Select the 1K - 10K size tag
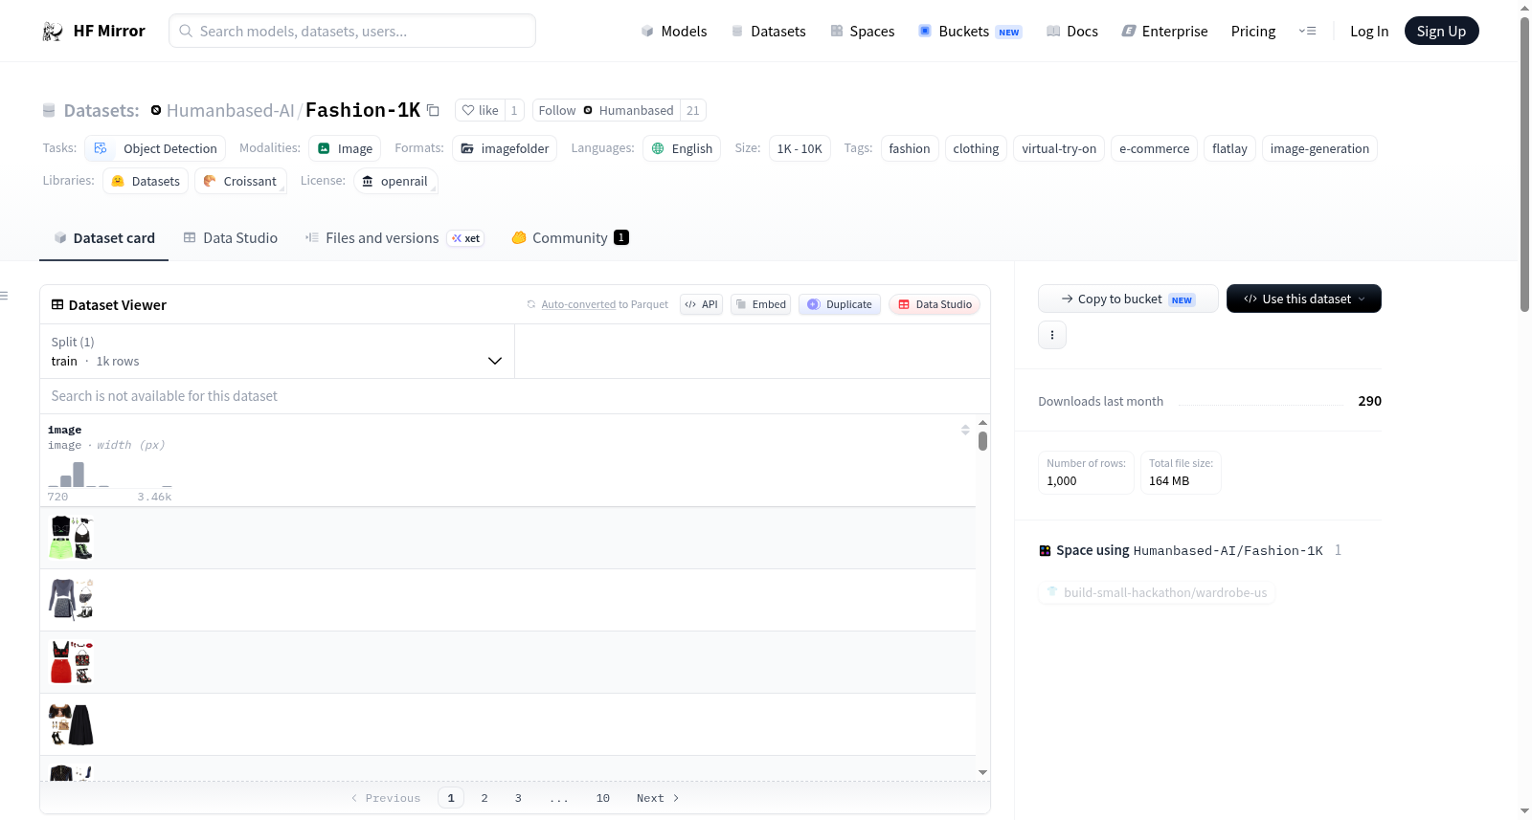Screen dimensions: 1532x820 coord(800,148)
